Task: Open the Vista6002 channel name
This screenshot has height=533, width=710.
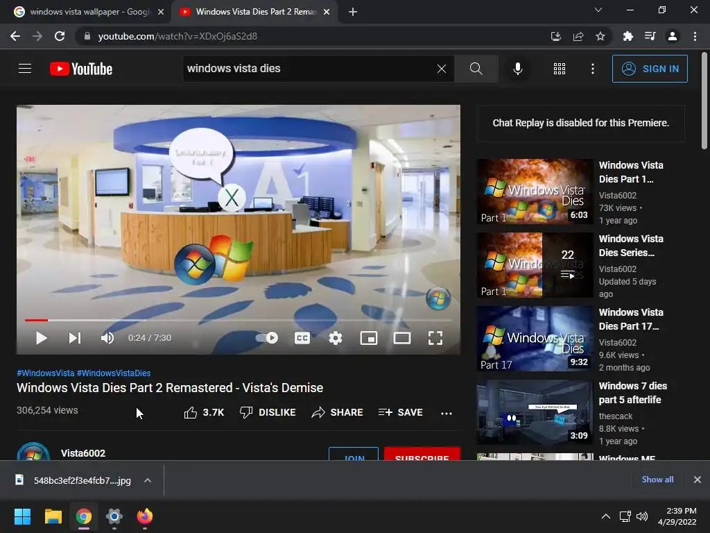Action: [x=83, y=452]
